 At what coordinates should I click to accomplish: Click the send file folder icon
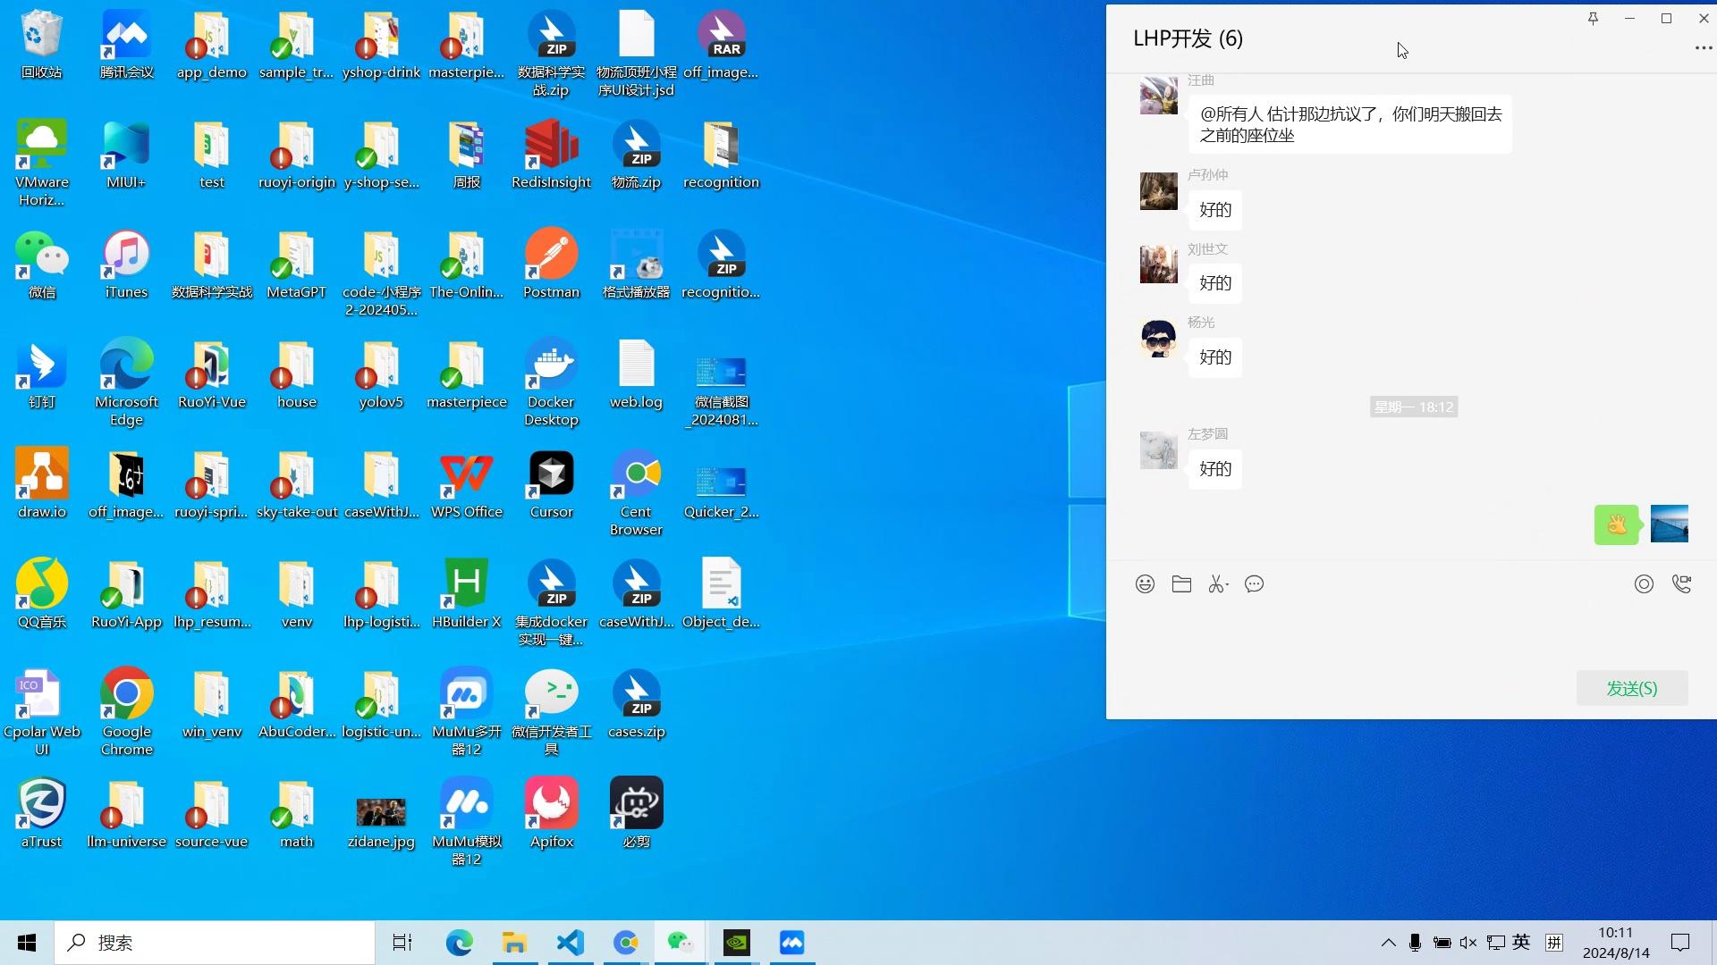point(1181,584)
